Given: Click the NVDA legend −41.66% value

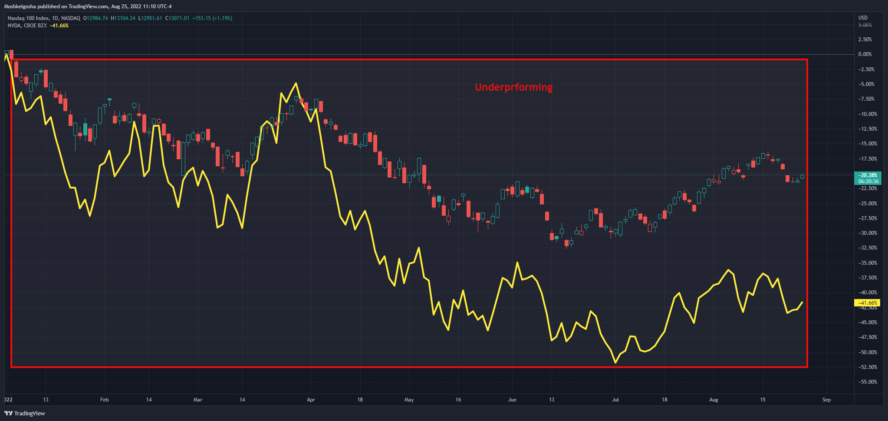Looking at the screenshot, I should click(59, 26).
